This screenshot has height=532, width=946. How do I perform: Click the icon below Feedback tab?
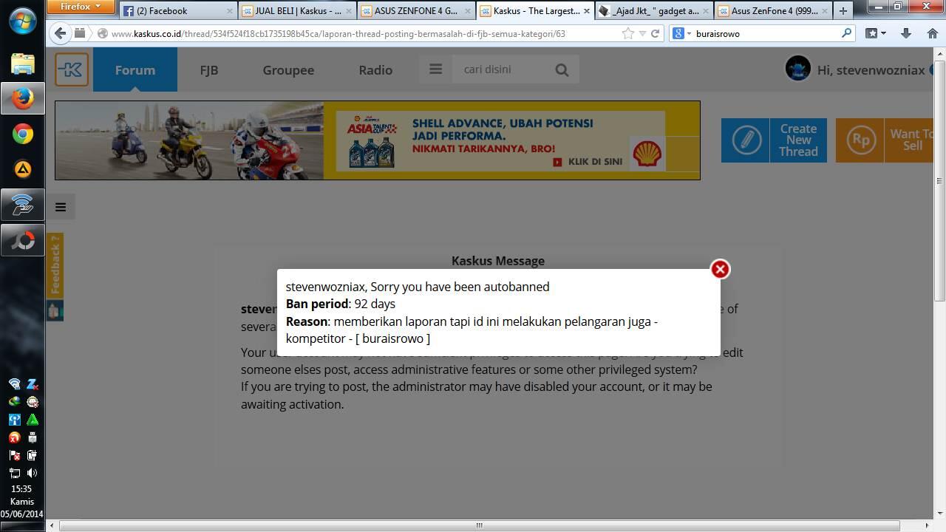[x=55, y=311]
